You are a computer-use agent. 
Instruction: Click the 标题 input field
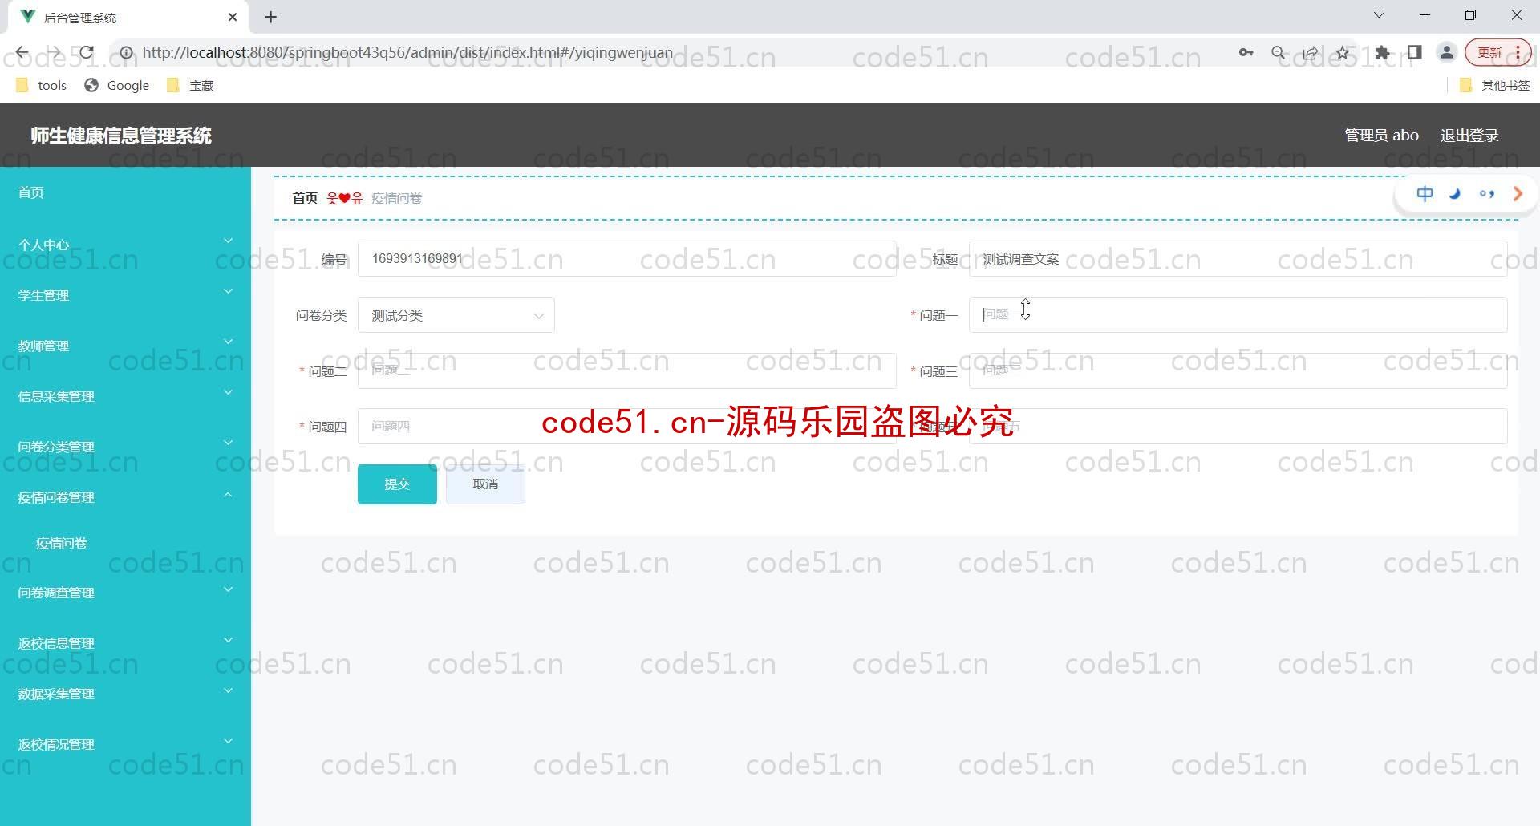pyautogui.click(x=1238, y=259)
